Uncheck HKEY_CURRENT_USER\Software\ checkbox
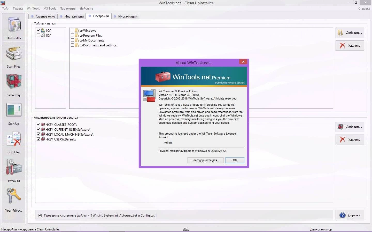The image size is (372, 232). [x=38, y=129]
